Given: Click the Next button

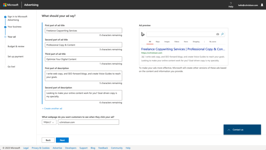Looking at the screenshot, I should pyautogui.click(x=62, y=140).
